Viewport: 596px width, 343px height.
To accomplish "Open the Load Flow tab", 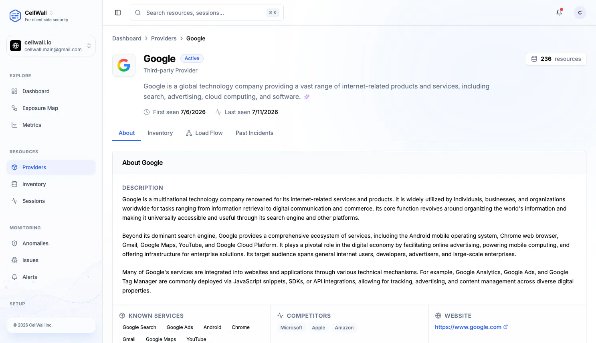I will coord(204,133).
